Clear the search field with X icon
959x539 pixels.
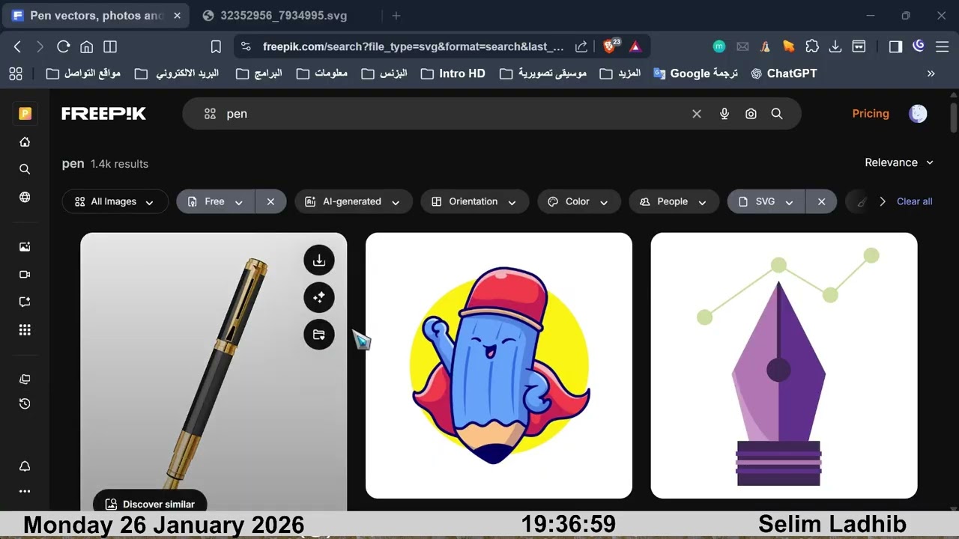click(697, 114)
